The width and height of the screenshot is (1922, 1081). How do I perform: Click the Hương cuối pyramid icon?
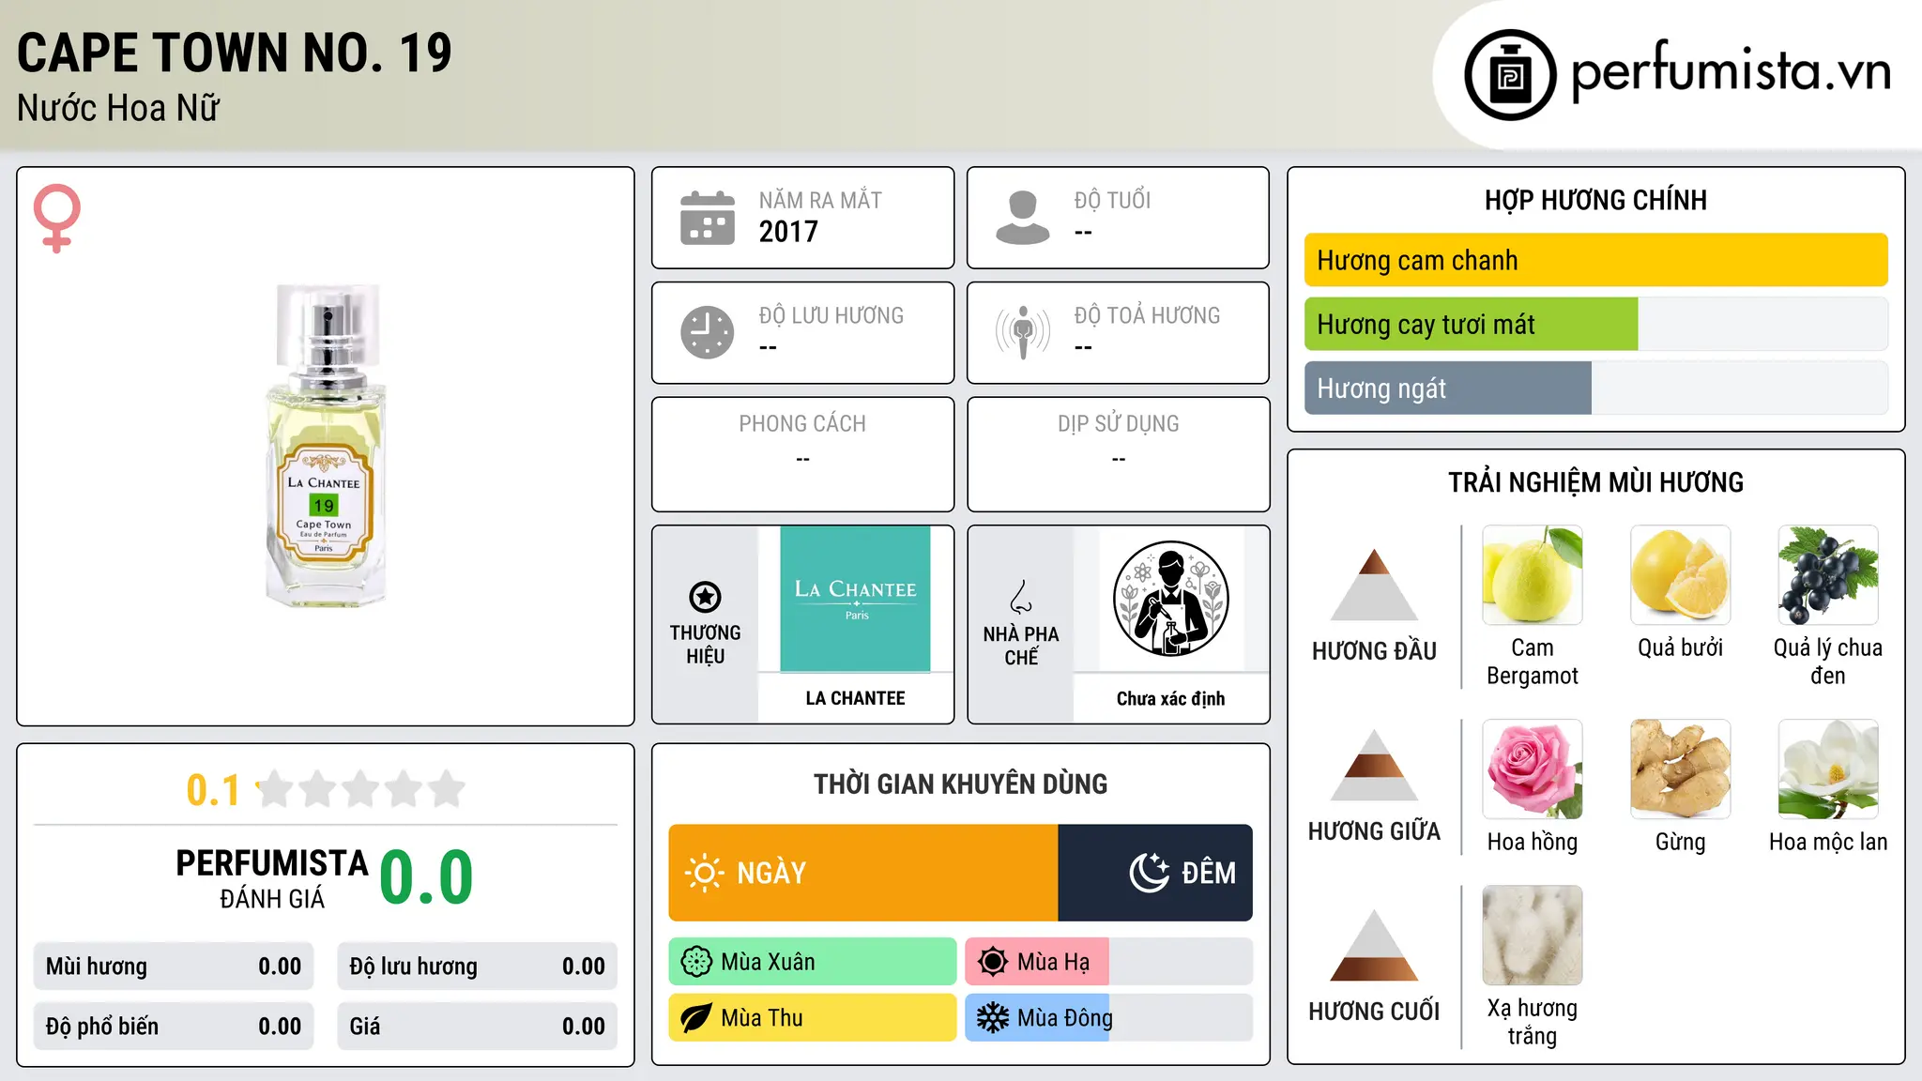click(x=1374, y=945)
